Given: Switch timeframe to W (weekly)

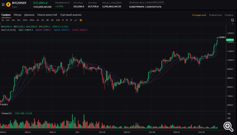Looking at the screenshot, I should [67, 20].
